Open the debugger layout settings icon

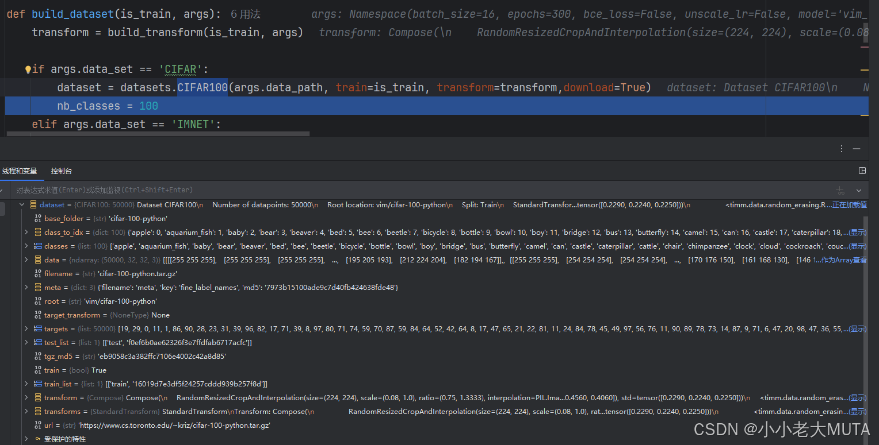pos(862,171)
